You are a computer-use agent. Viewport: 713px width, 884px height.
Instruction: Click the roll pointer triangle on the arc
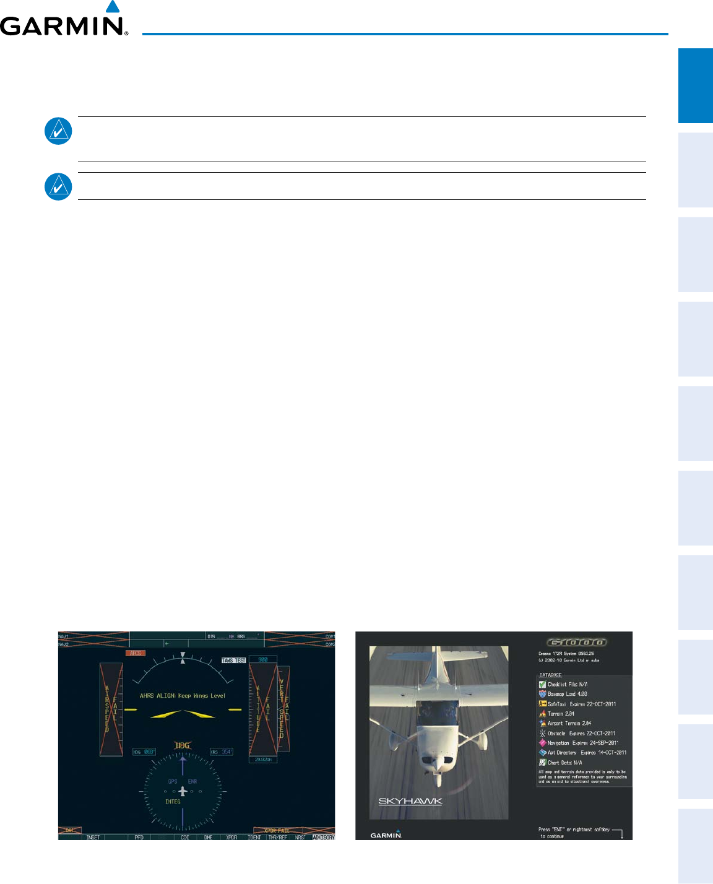click(182, 661)
